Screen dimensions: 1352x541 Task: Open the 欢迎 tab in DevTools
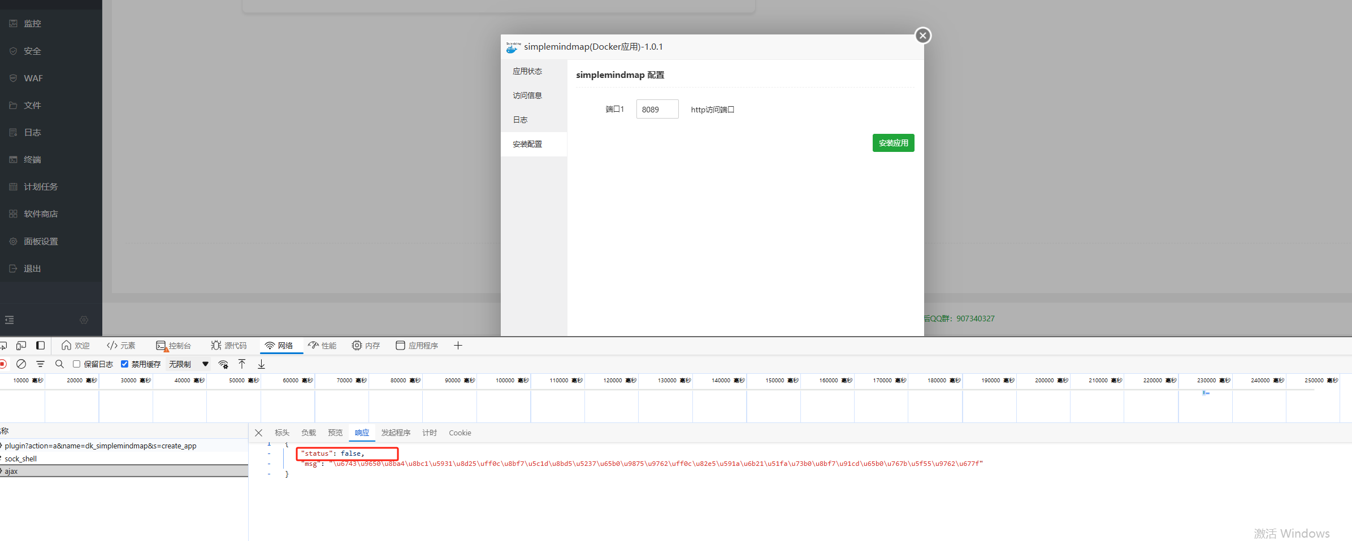76,346
